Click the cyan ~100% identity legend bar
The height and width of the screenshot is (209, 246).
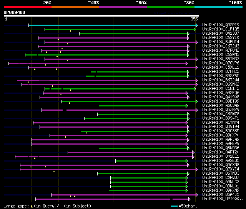(x=219, y=7)
